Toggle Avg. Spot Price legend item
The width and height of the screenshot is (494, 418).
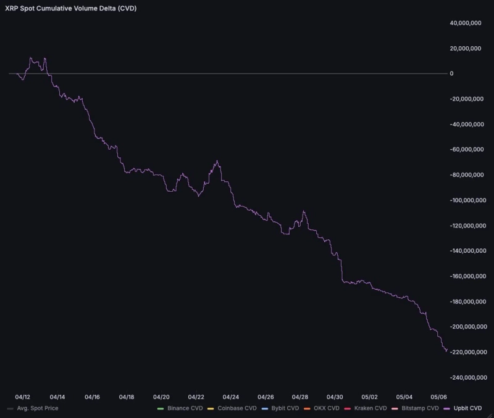[x=37, y=408]
